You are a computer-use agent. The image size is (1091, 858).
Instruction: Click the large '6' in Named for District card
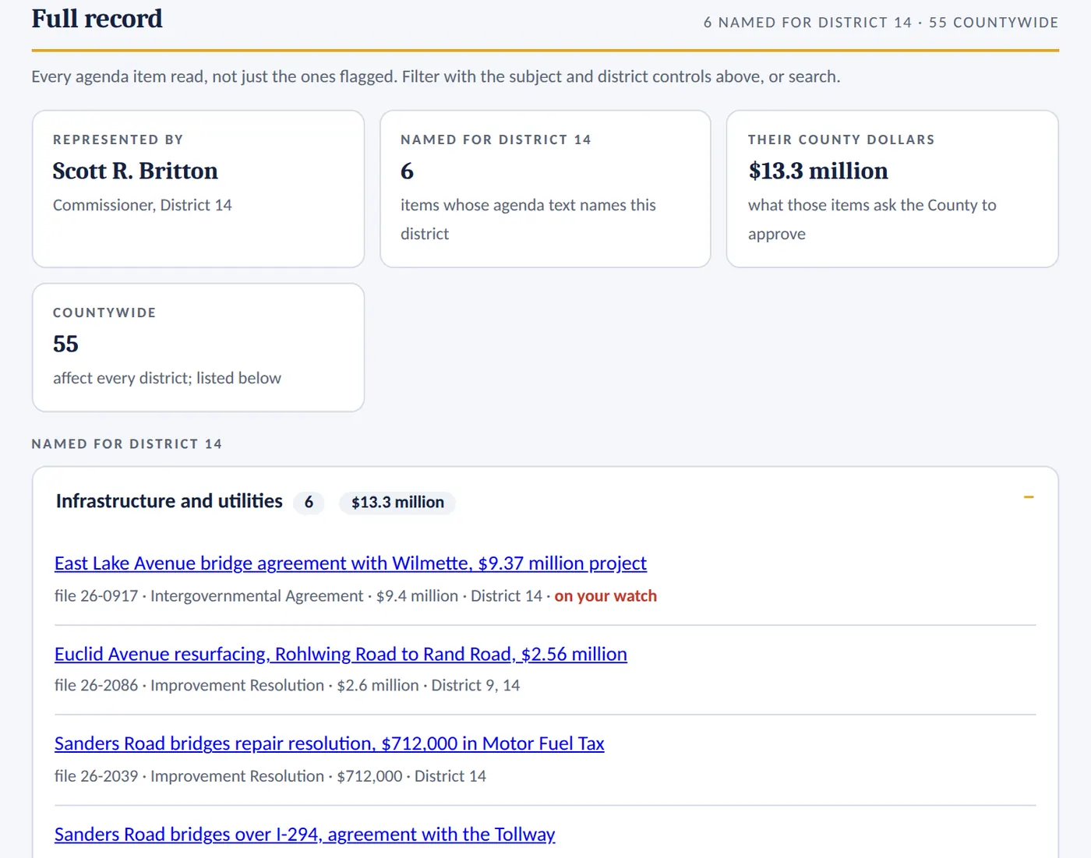[407, 171]
